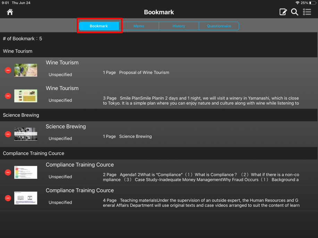
Task: Delete the Proposal of Wine Tourism bookmark
Action: tap(8, 70)
